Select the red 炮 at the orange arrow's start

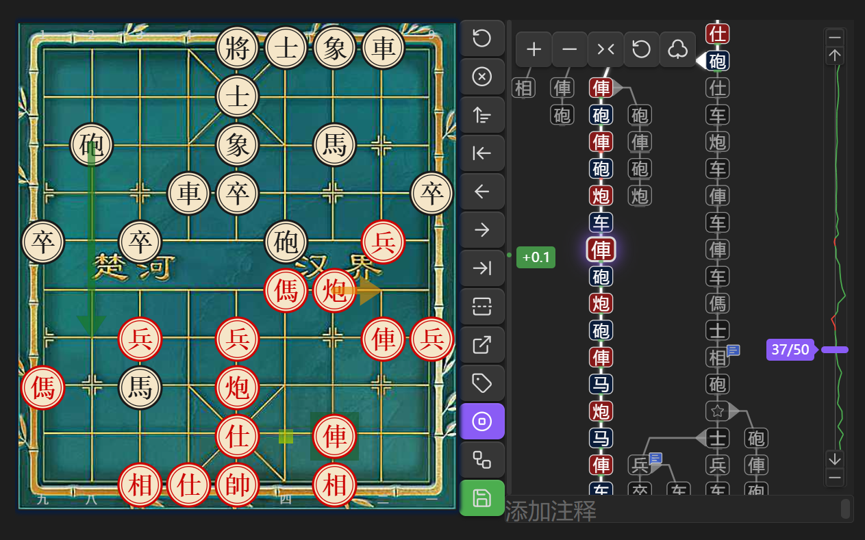[x=334, y=291]
